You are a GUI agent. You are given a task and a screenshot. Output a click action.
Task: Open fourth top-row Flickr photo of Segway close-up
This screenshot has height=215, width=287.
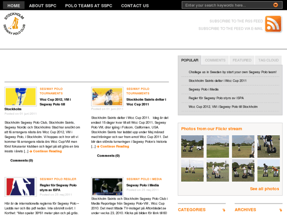tap(268, 147)
